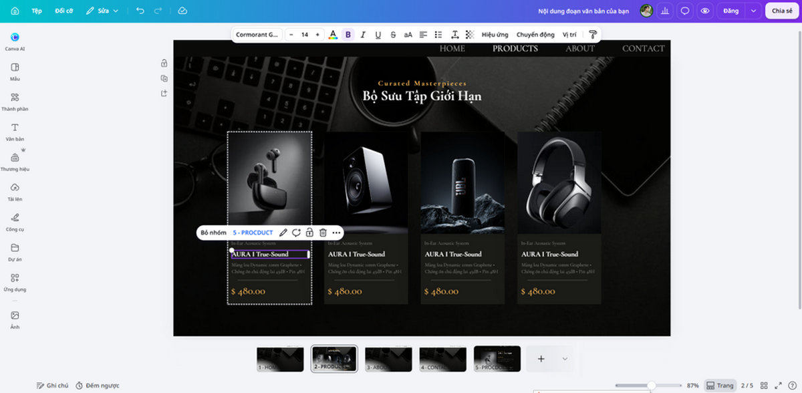Open the Văn bản text panel

click(x=15, y=132)
